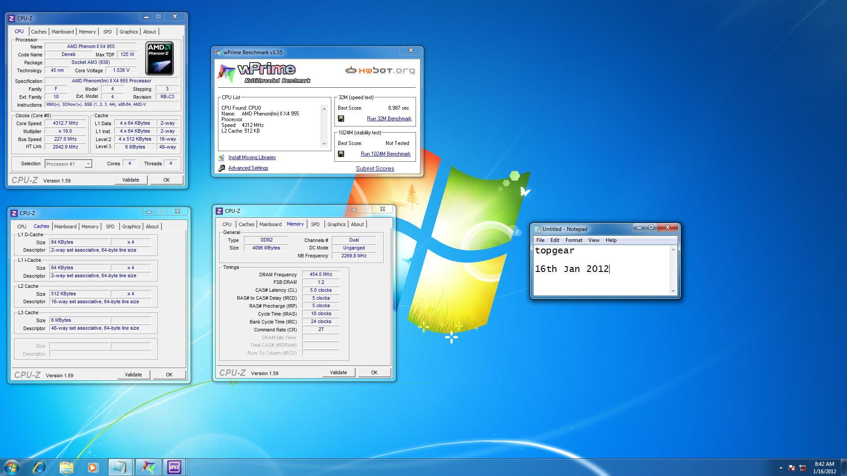Click Validate in the Caches CPU-Z window

tap(133, 375)
